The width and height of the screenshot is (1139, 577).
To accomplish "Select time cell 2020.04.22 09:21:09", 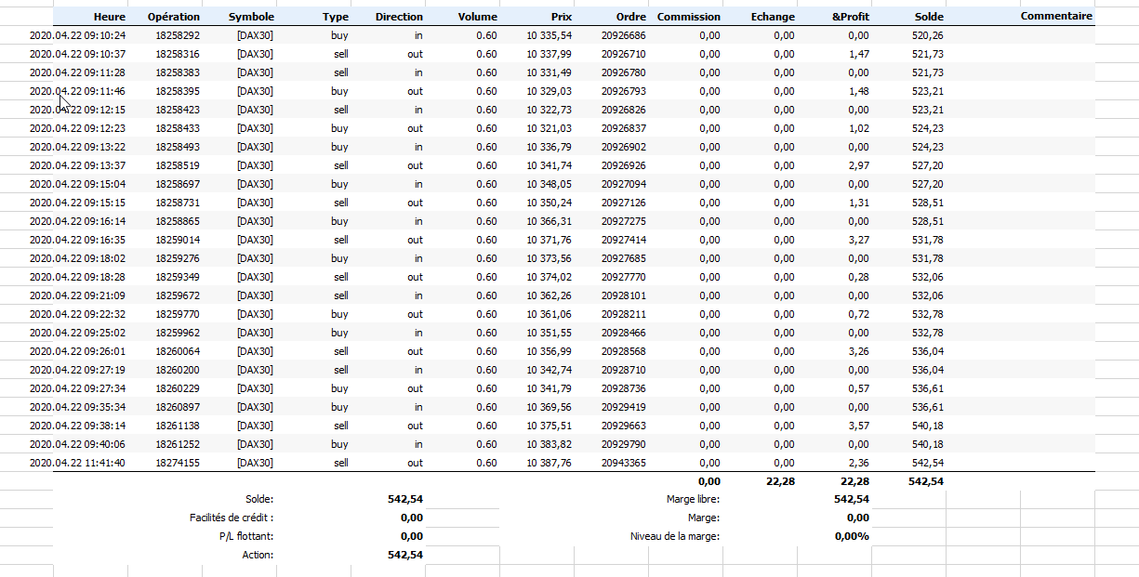I will pyautogui.click(x=77, y=295).
